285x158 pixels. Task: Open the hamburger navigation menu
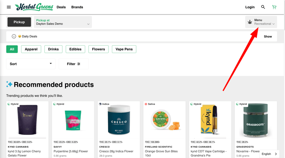[x=9, y=7]
